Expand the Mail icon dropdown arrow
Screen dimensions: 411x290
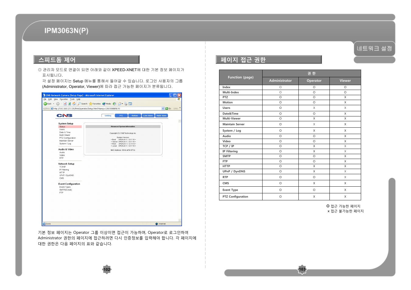[122, 104]
